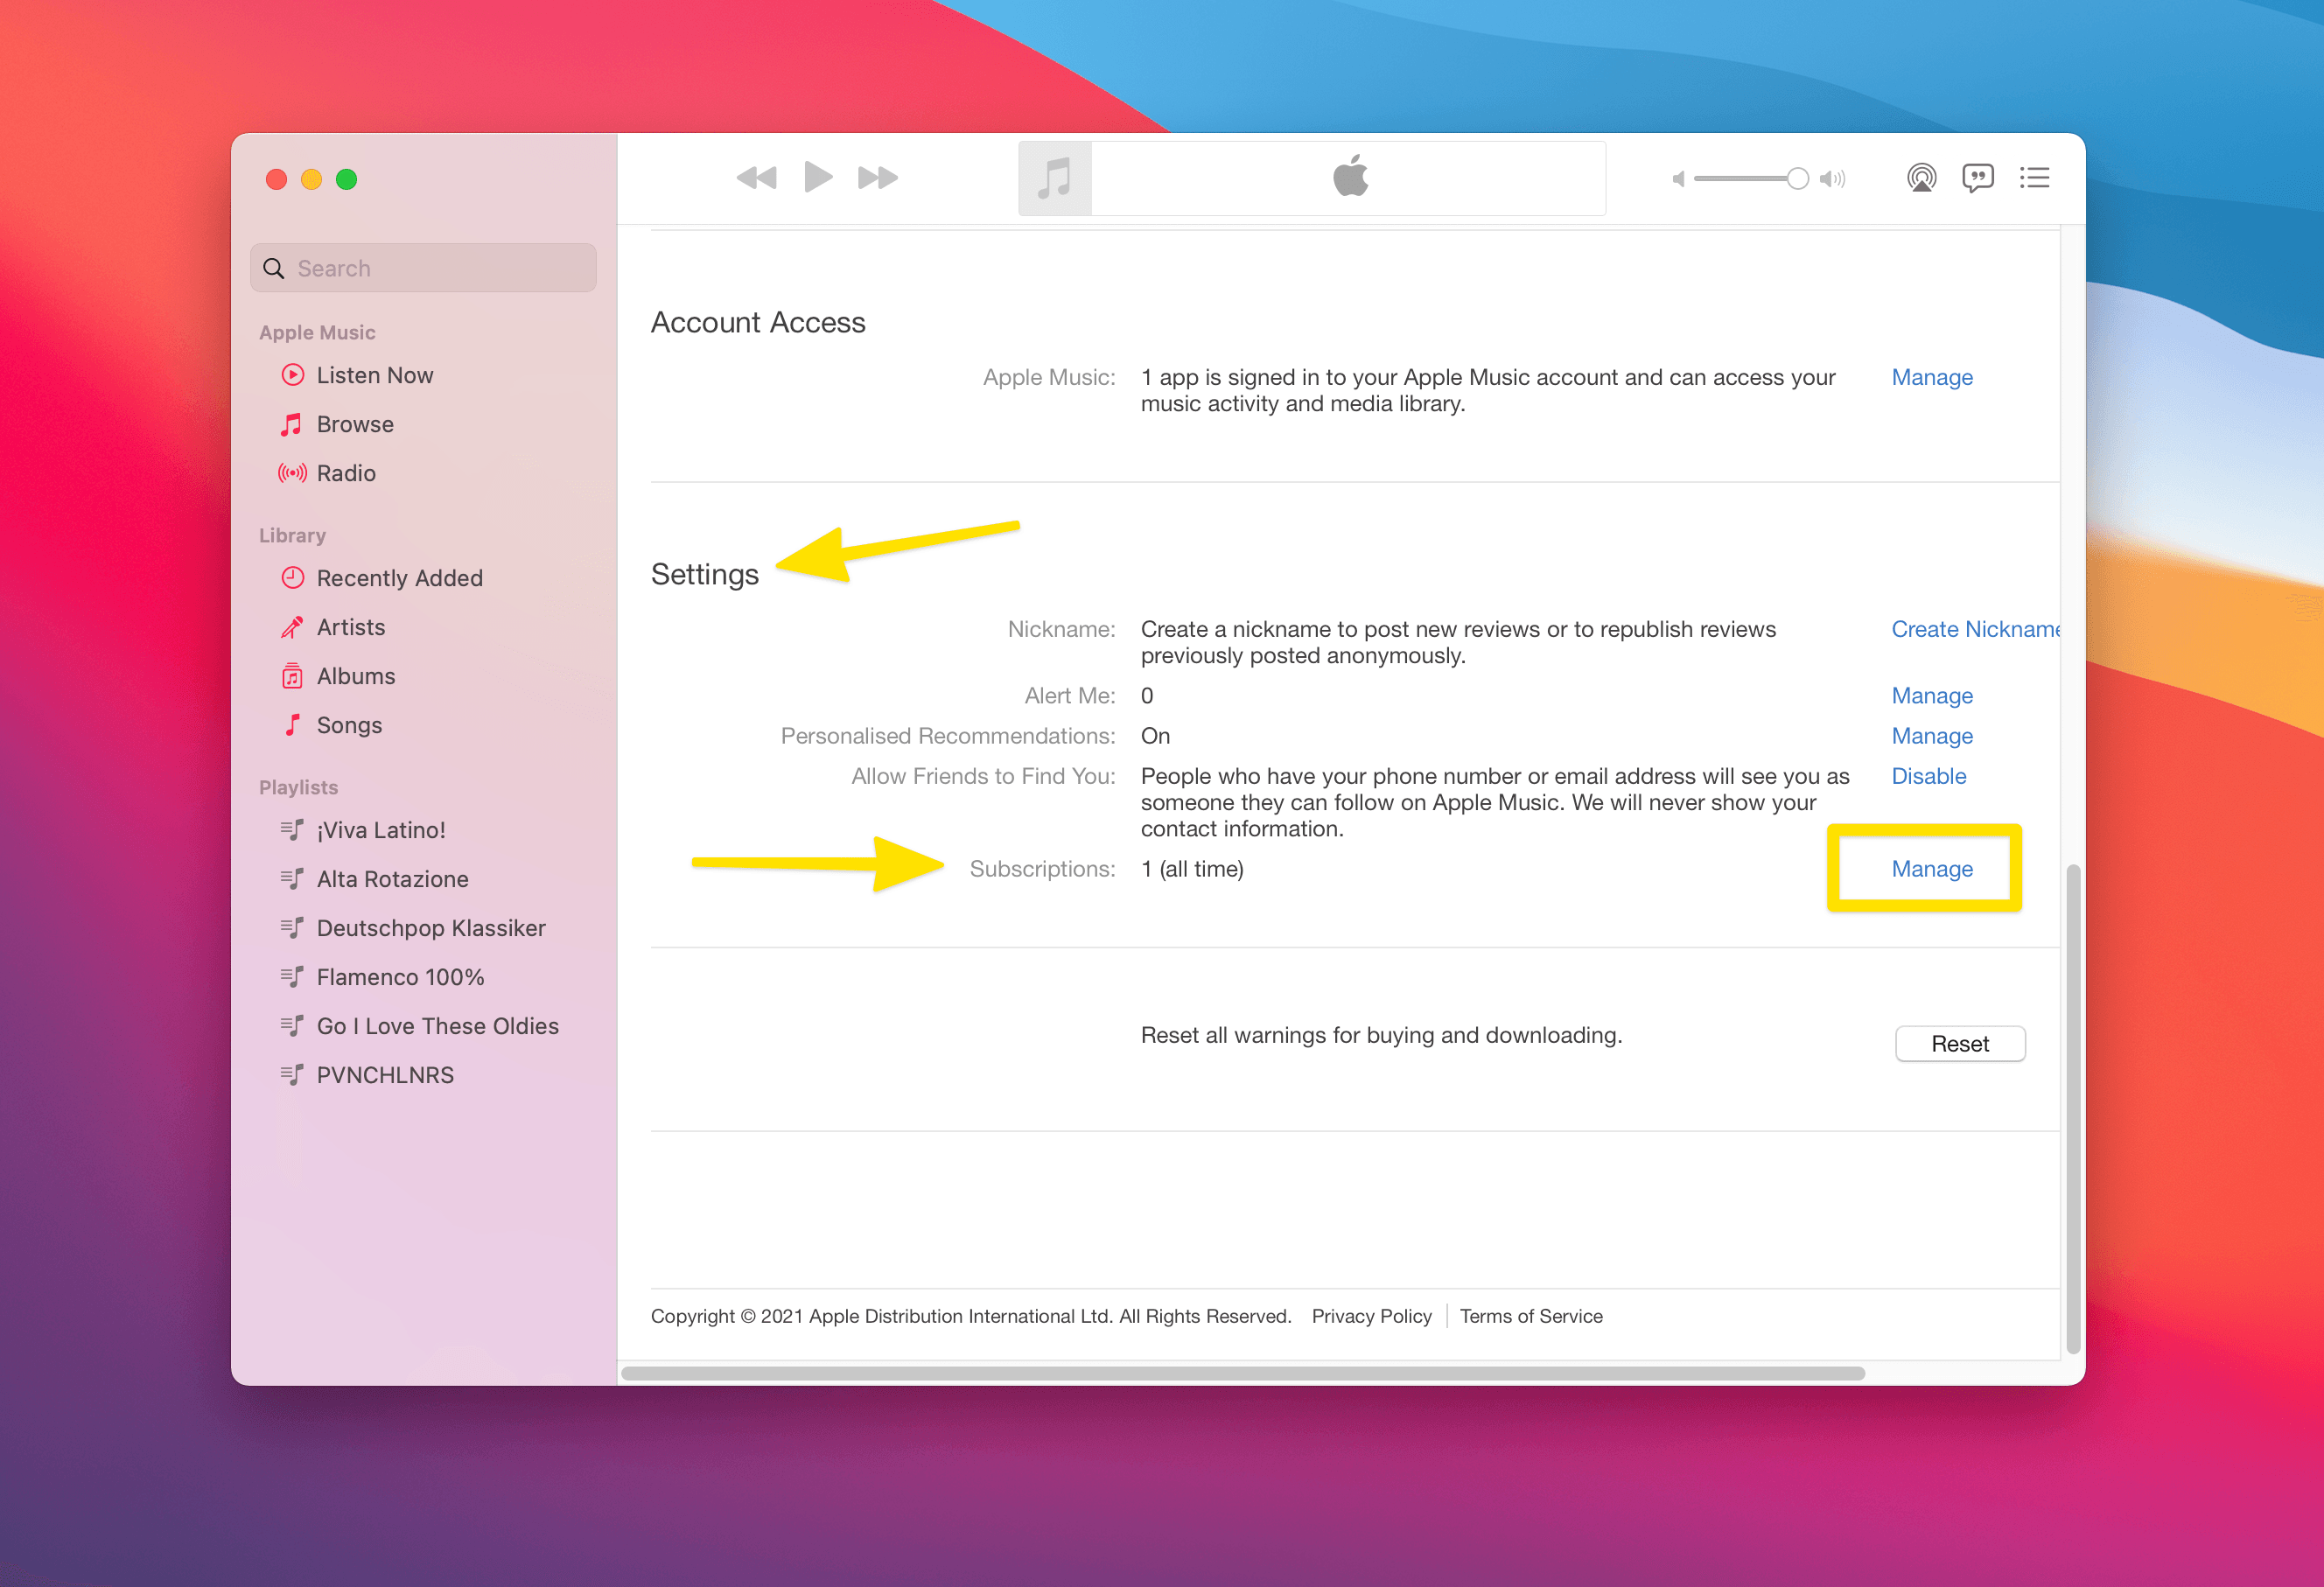Click the Songs note icon
Screen dimensions: 2324x1587
pos(292,724)
